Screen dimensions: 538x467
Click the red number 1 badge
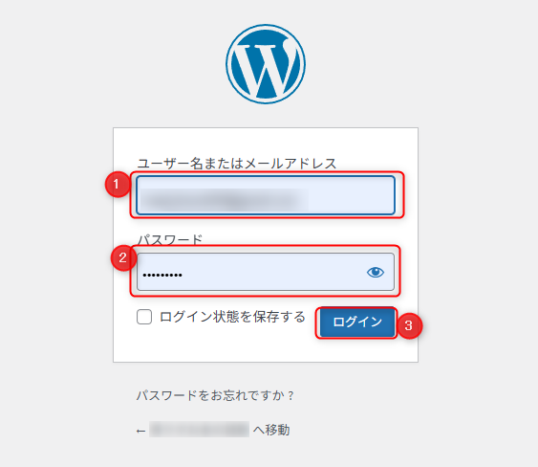click(118, 184)
